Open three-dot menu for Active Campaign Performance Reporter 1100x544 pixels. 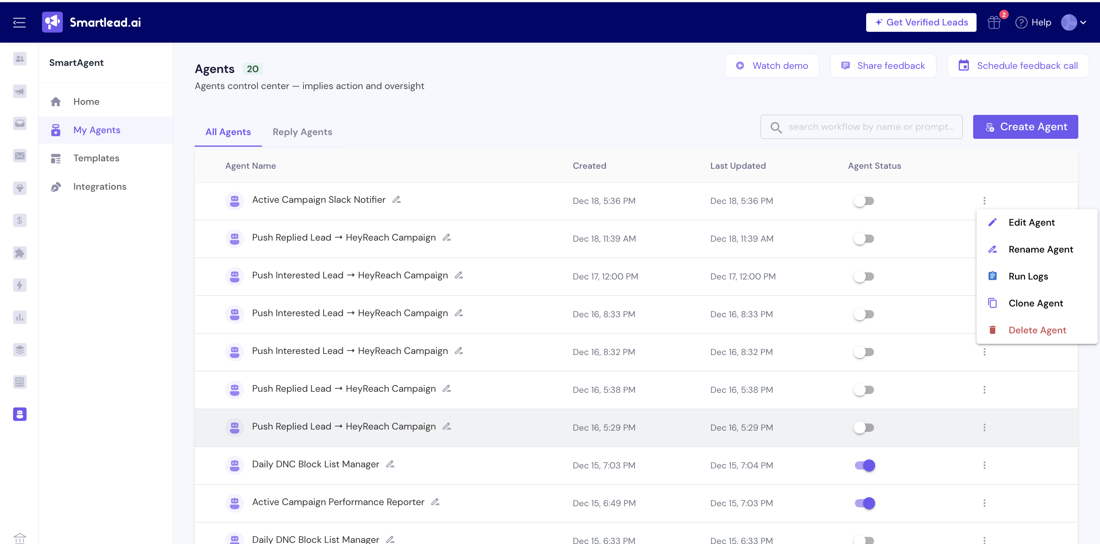(984, 503)
